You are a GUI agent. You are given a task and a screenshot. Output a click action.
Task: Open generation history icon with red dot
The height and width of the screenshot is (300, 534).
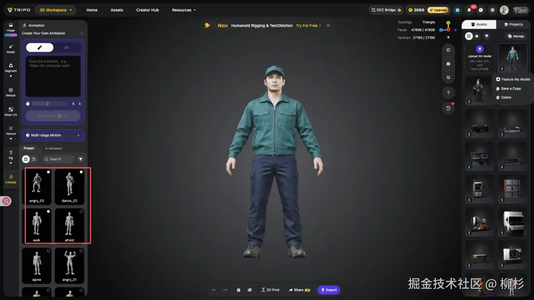(x=448, y=109)
